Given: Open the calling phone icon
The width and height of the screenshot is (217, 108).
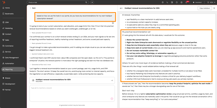Looking at the screenshot, I should (x=167, y=2).
